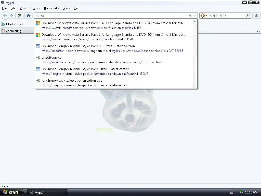Click favicon of Longhorn Styles Pack - free suggestion
This screenshot has width=261, height=196.
click(x=38, y=69)
